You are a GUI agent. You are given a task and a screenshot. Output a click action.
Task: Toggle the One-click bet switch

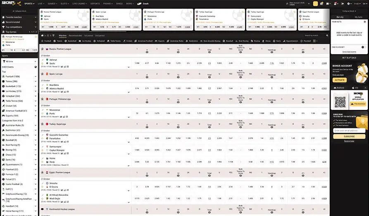point(363,47)
